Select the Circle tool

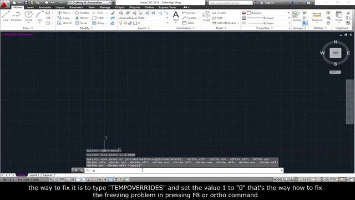coord(28,16)
